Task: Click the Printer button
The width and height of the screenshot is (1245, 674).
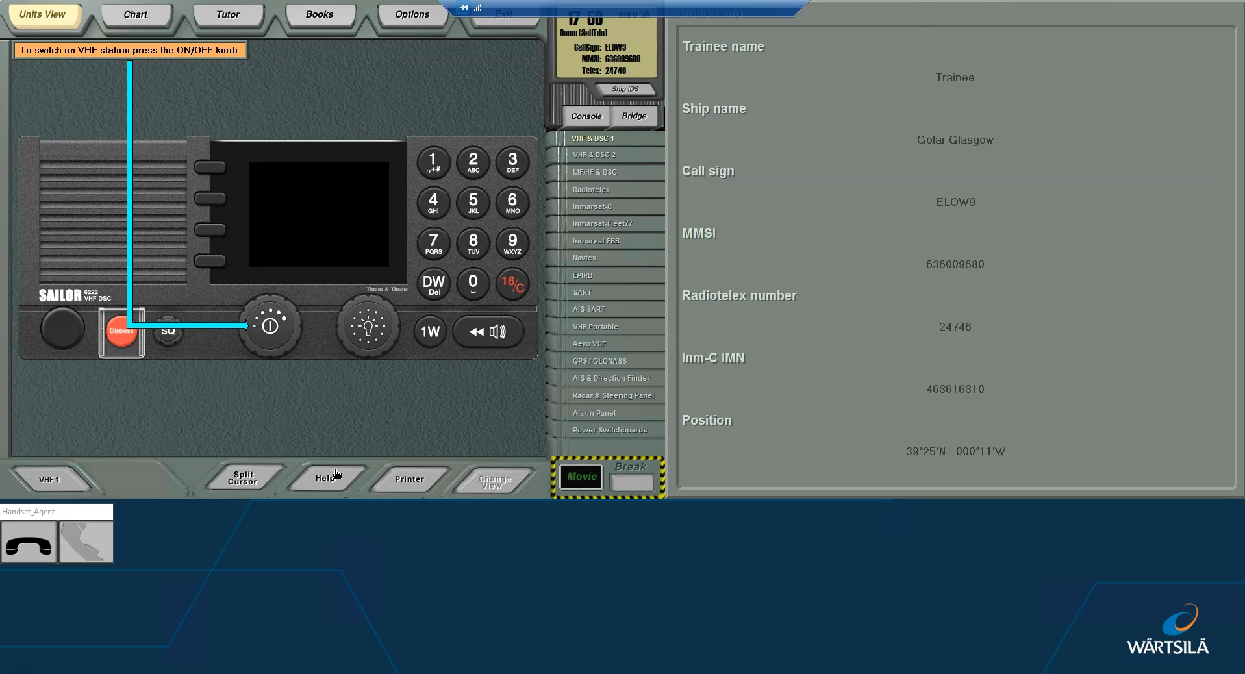Action: [409, 479]
